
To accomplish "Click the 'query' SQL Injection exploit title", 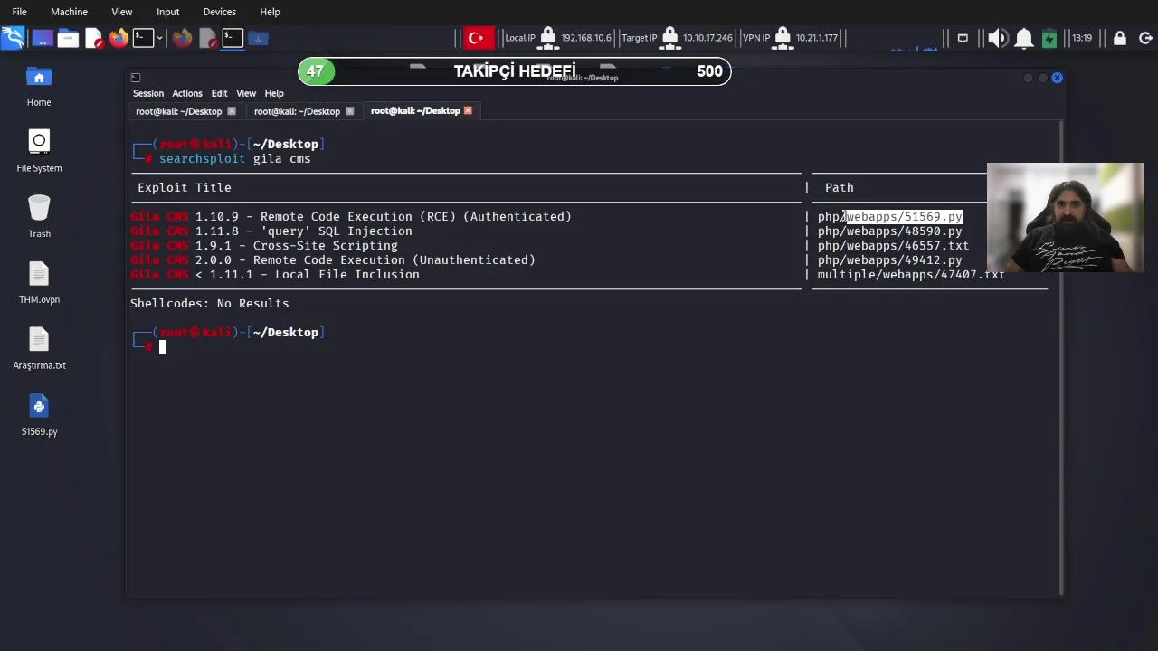I will [x=271, y=231].
